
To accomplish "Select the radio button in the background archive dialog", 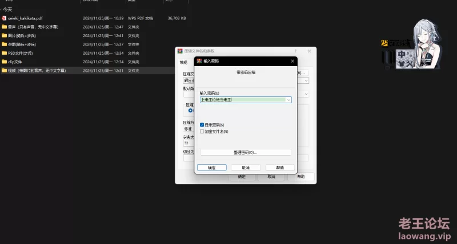I will pos(190,111).
